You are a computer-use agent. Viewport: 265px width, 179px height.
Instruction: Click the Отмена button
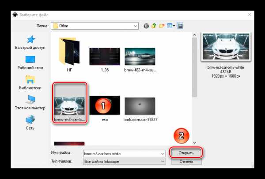pyautogui.click(x=186, y=161)
